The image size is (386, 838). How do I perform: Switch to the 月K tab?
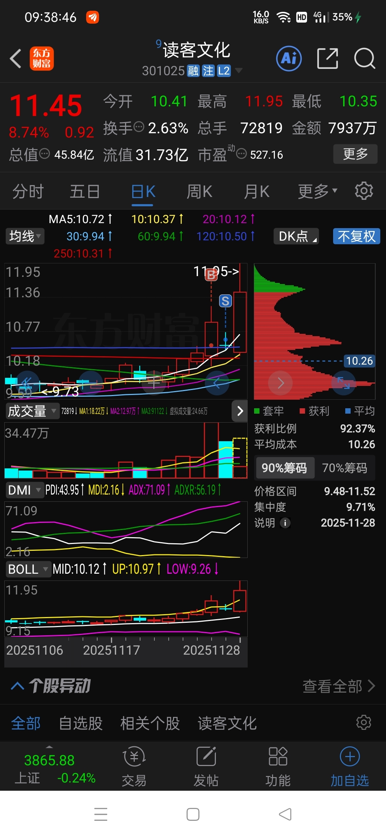coord(257,191)
